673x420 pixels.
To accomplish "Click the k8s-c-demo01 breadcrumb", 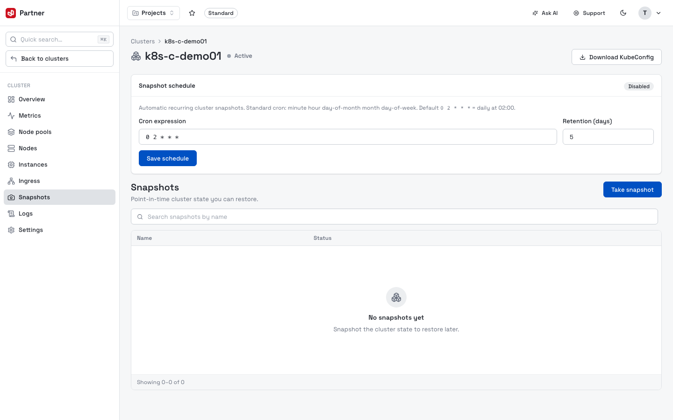I will pyautogui.click(x=186, y=42).
